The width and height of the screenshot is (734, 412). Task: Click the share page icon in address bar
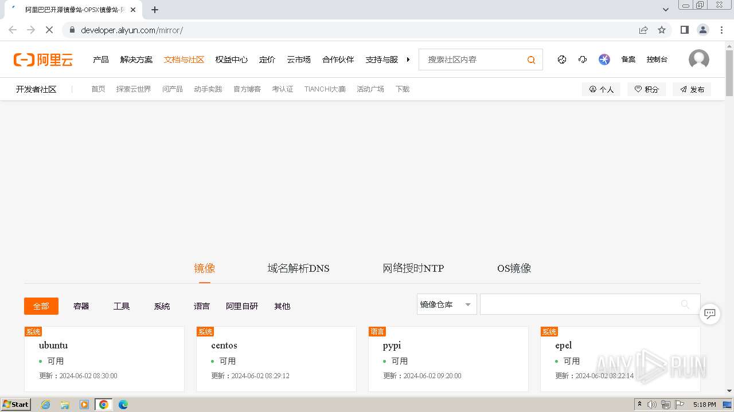643,30
